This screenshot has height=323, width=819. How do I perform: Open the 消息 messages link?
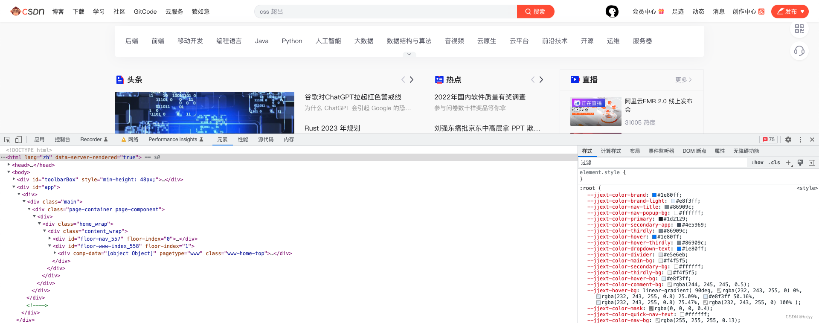pyautogui.click(x=719, y=12)
